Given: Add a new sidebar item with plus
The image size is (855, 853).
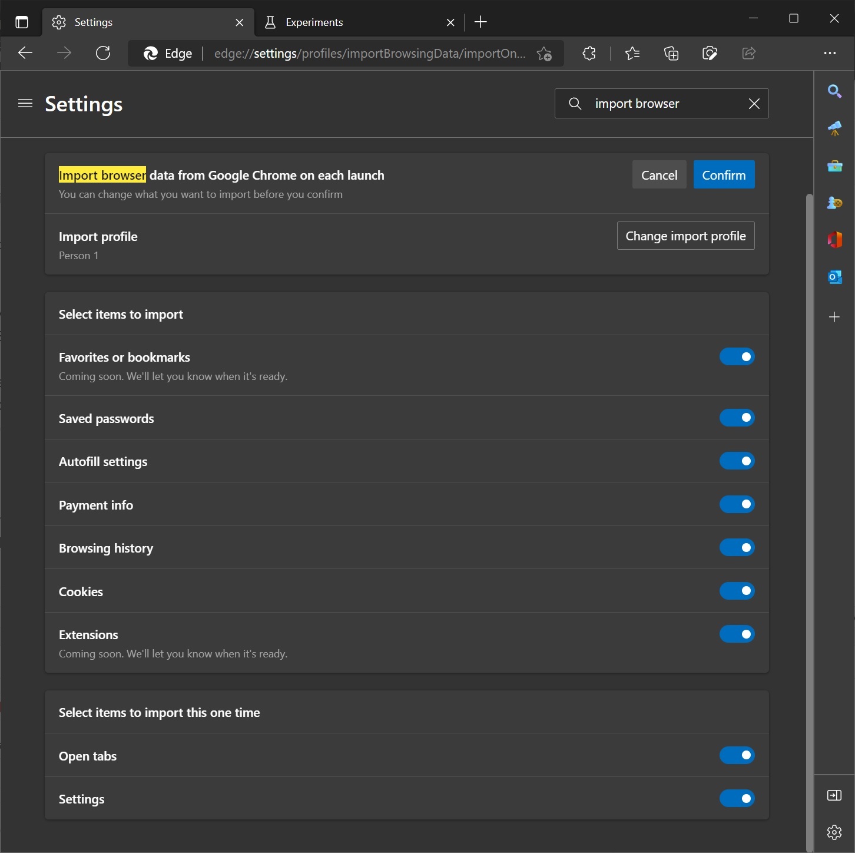Looking at the screenshot, I should [834, 317].
